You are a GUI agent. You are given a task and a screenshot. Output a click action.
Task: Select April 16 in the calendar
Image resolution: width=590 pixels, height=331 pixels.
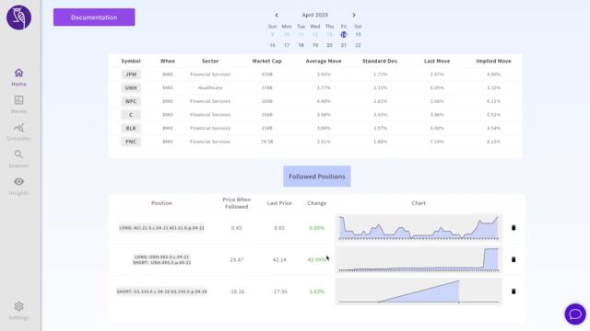(273, 45)
